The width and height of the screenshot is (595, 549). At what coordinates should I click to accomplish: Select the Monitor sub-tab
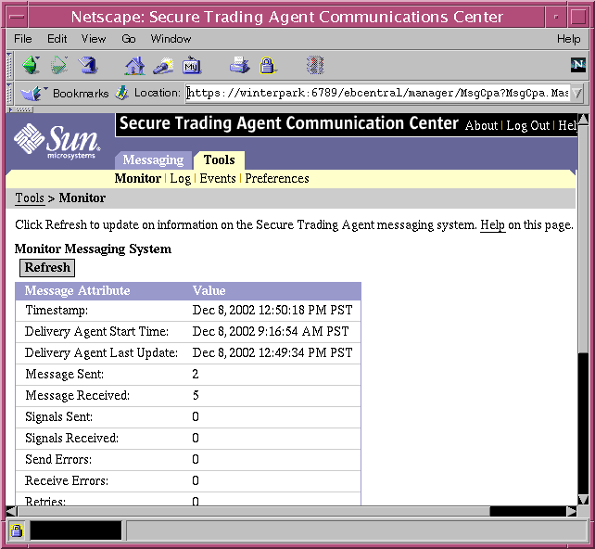(x=138, y=178)
